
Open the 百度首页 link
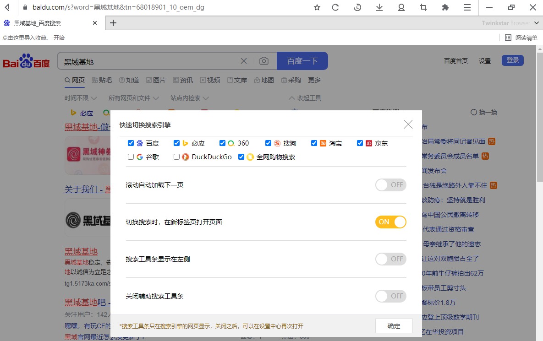point(456,61)
